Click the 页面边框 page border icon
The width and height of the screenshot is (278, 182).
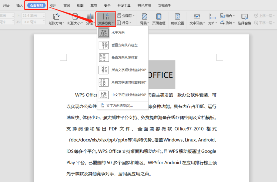(159, 17)
